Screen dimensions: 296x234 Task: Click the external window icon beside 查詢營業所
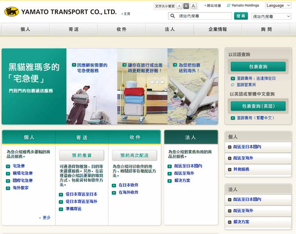[233, 85]
